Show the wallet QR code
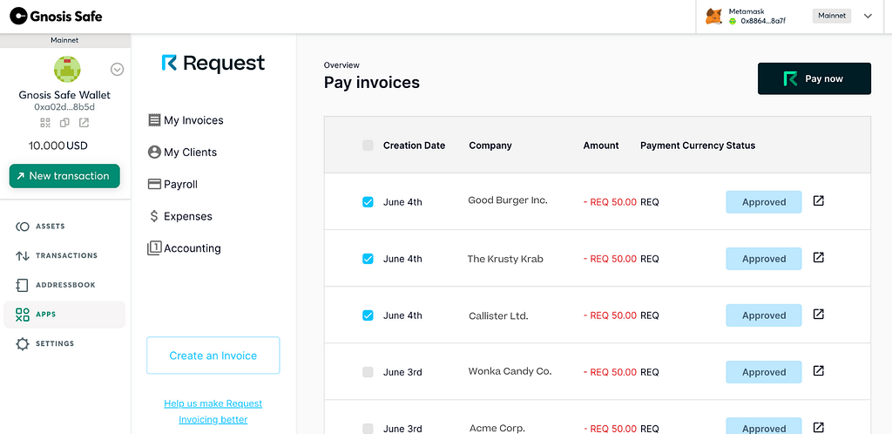 (45, 122)
